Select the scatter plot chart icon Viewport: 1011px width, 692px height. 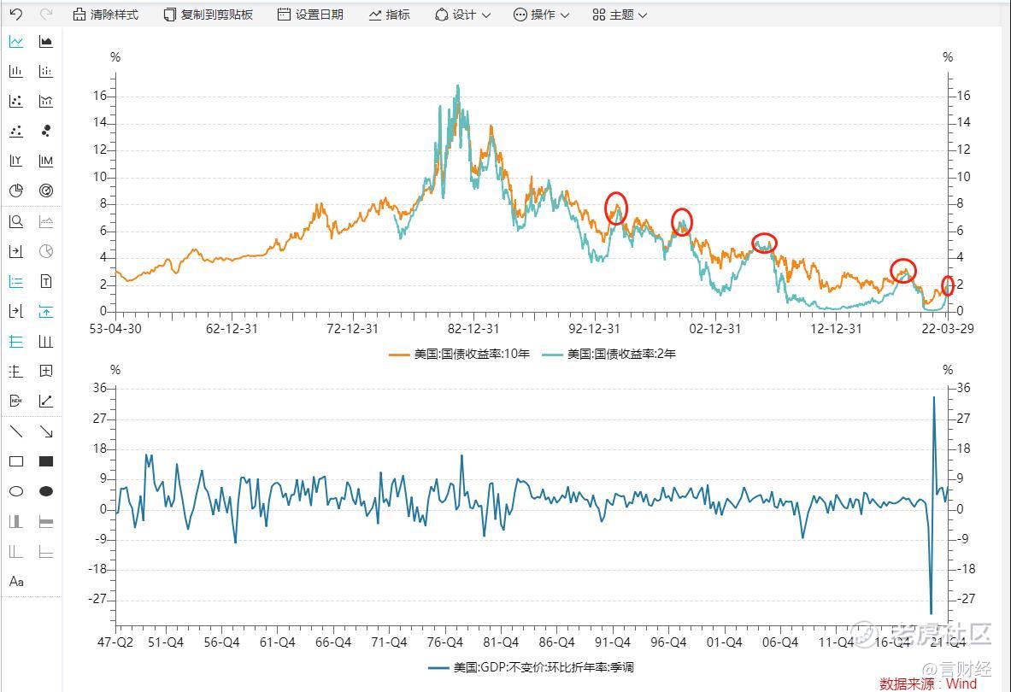[16, 101]
